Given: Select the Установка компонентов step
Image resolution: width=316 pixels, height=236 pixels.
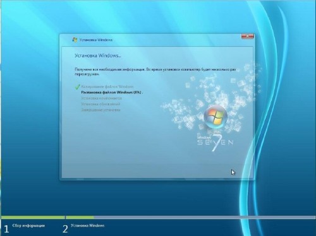Looking at the screenshot, I should (x=102, y=98).
